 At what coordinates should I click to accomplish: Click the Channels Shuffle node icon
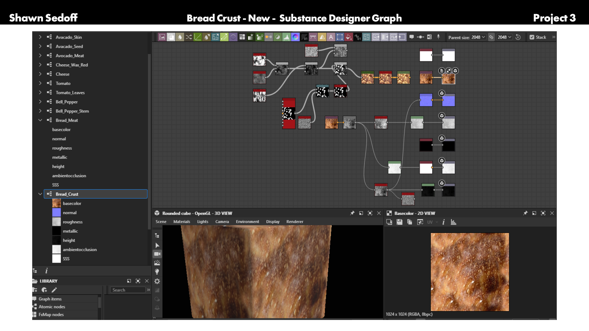(x=189, y=37)
